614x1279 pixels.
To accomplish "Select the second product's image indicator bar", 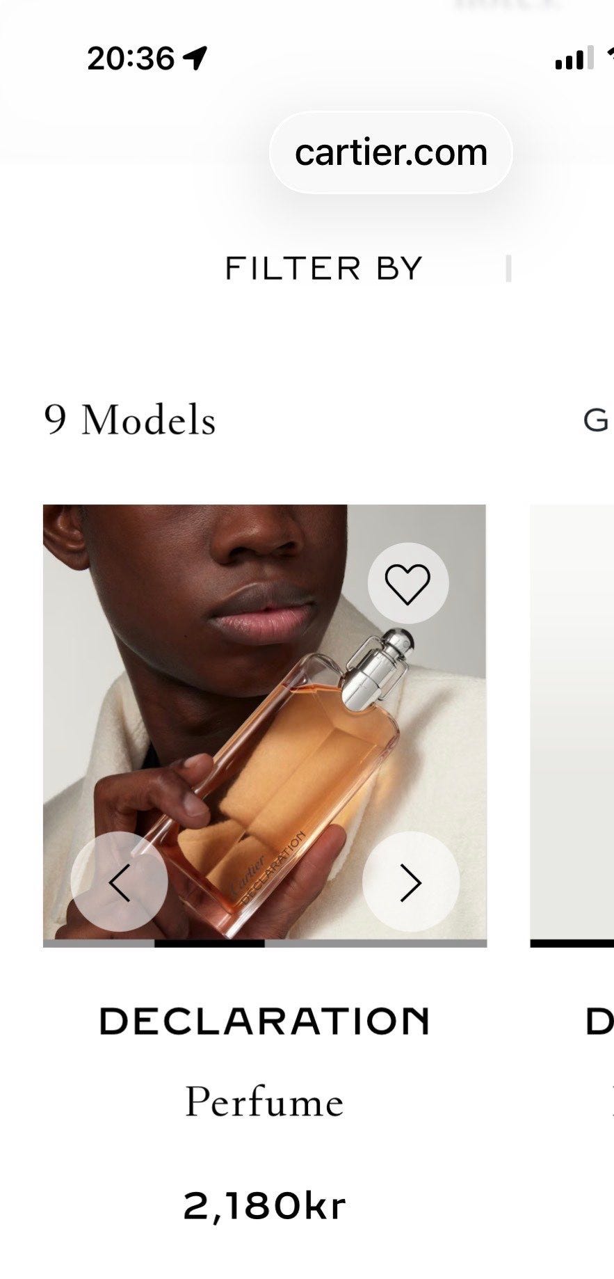I will pyautogui.click(x=572, y=944).
